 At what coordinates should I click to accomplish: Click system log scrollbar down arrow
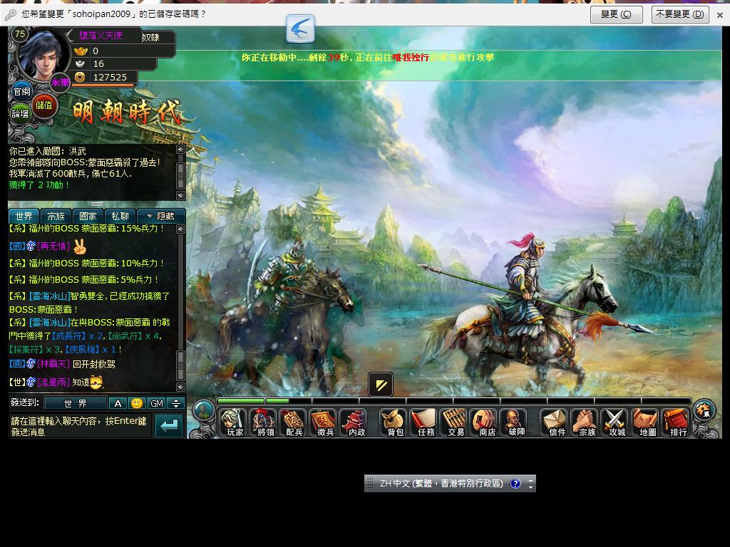pos(180,195)
